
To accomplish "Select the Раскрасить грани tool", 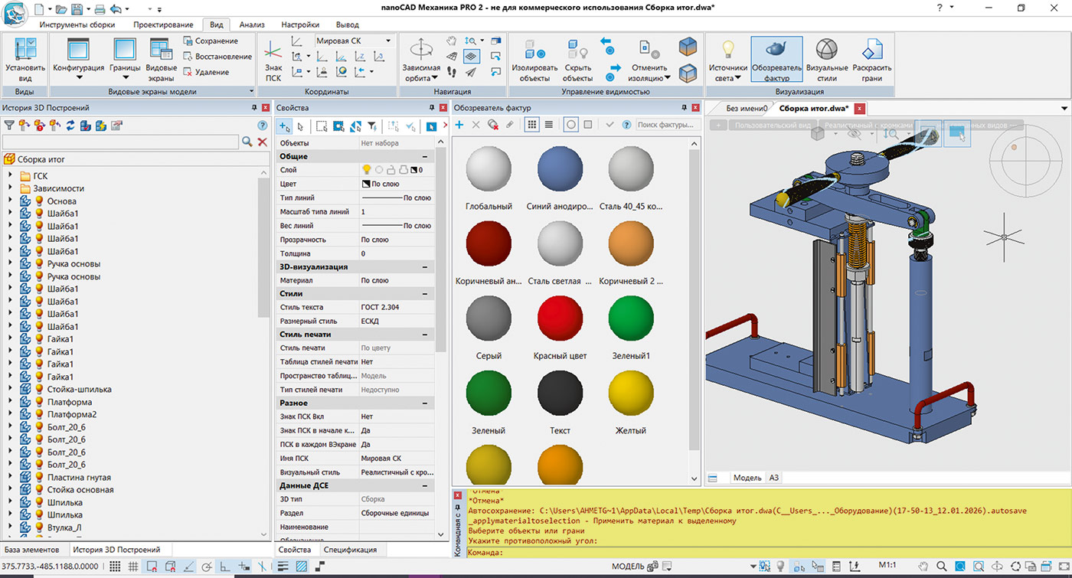I will point(872,60).
